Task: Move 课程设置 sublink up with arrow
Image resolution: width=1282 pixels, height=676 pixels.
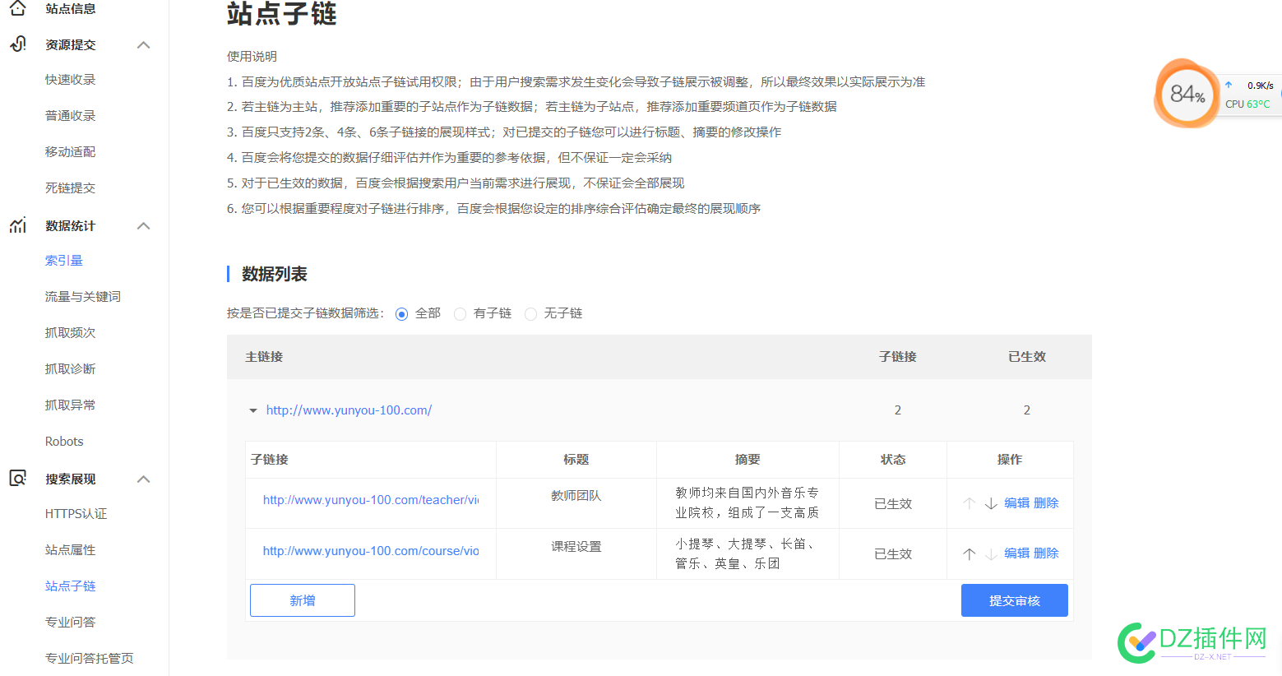Action: coord(970,553)
